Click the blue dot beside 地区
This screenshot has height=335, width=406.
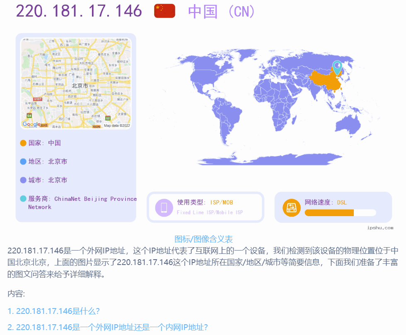(x=23, y=161)
